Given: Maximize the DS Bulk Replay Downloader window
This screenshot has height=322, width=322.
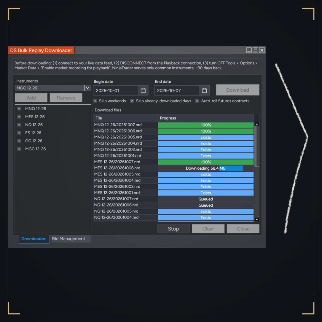Looking at the screenshot, I should pos(256,50).
